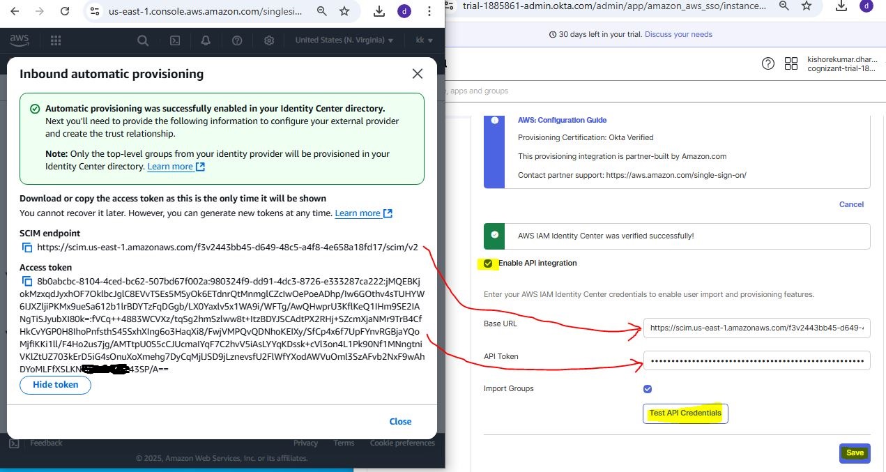Open AWS settings gear icon
Viewport: 886px width, 472px height.
tap(269, 40)
